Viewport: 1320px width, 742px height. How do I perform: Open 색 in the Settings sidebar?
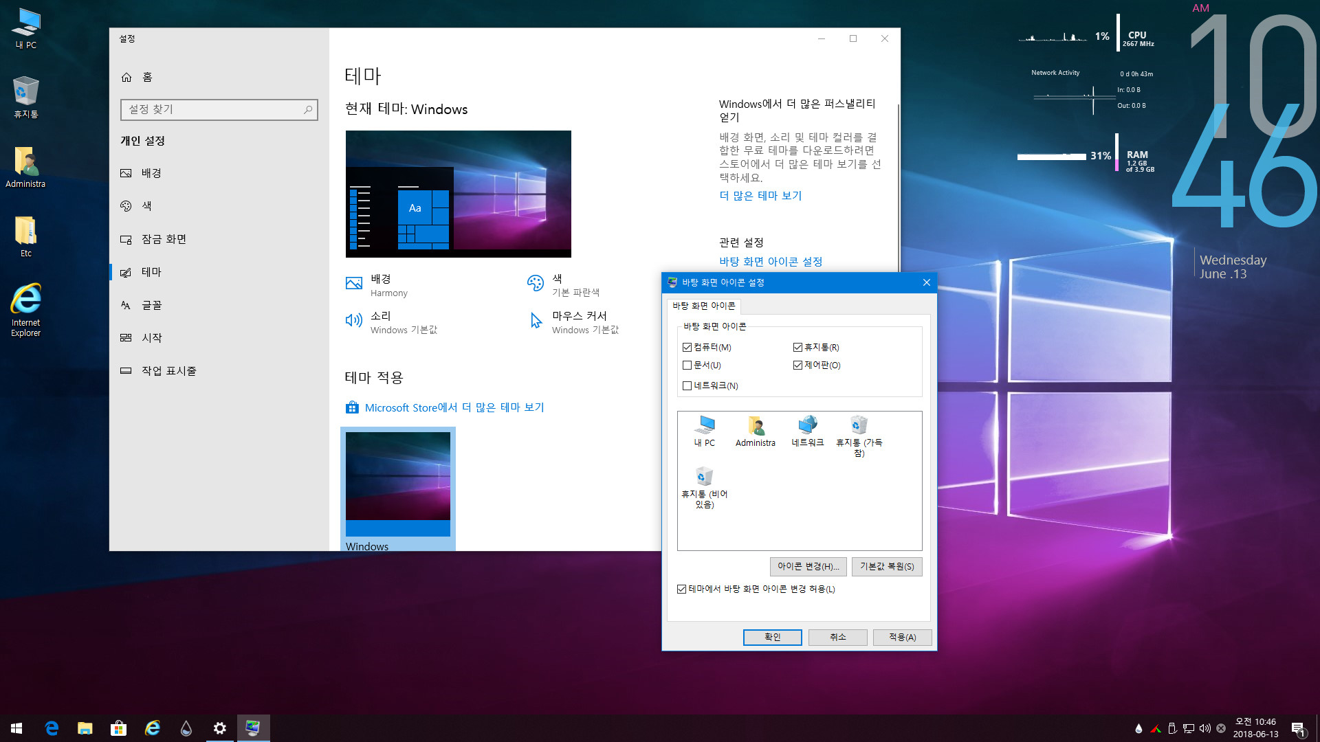click(219, 206)
